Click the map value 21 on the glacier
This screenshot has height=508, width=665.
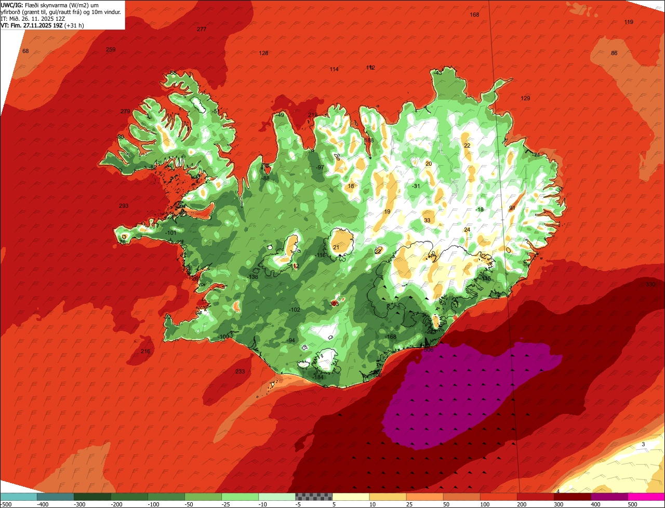[x=336, y=247]
